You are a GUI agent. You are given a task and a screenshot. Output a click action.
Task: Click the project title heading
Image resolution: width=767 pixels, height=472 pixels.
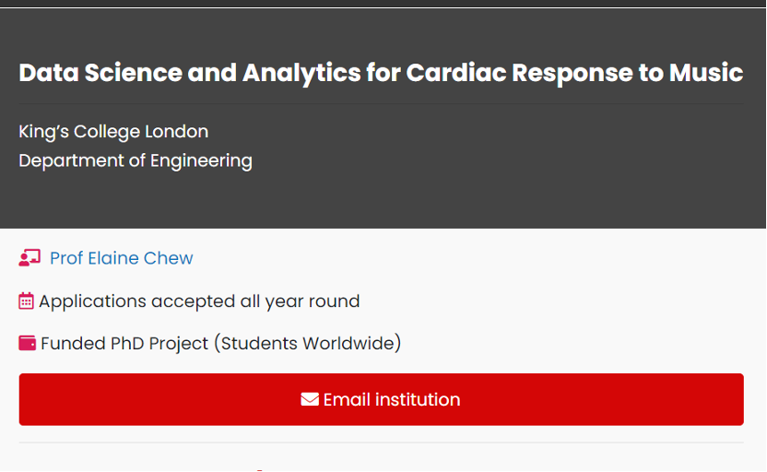click(381, 73)
